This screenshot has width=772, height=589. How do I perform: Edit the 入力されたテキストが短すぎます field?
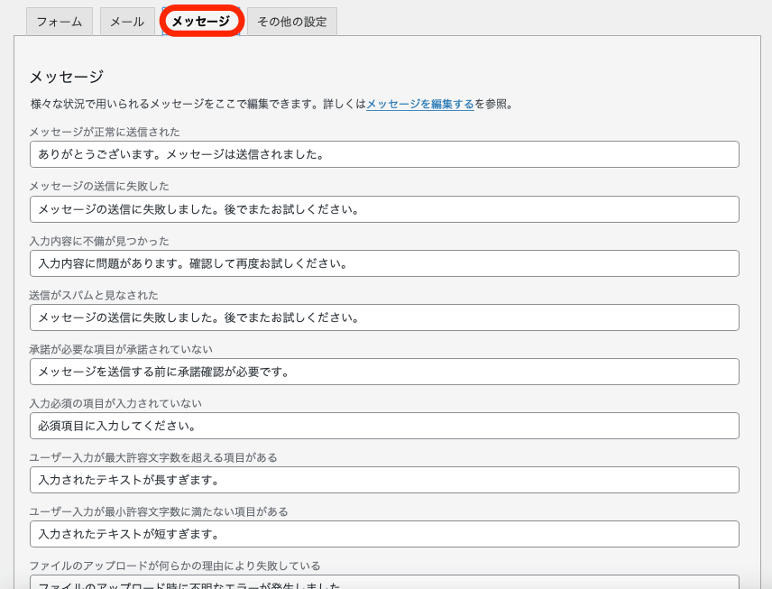click(384, 534)
